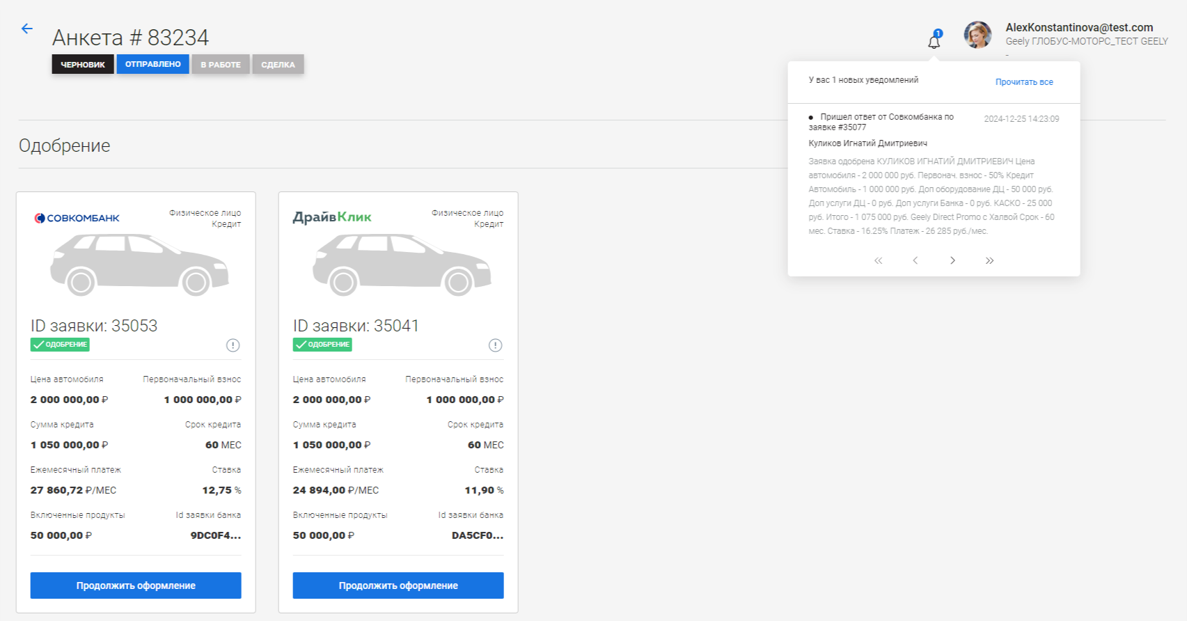The image size is (1187, 621).
Task: Click the Sovcombank logo
Action: pos(77,218)
